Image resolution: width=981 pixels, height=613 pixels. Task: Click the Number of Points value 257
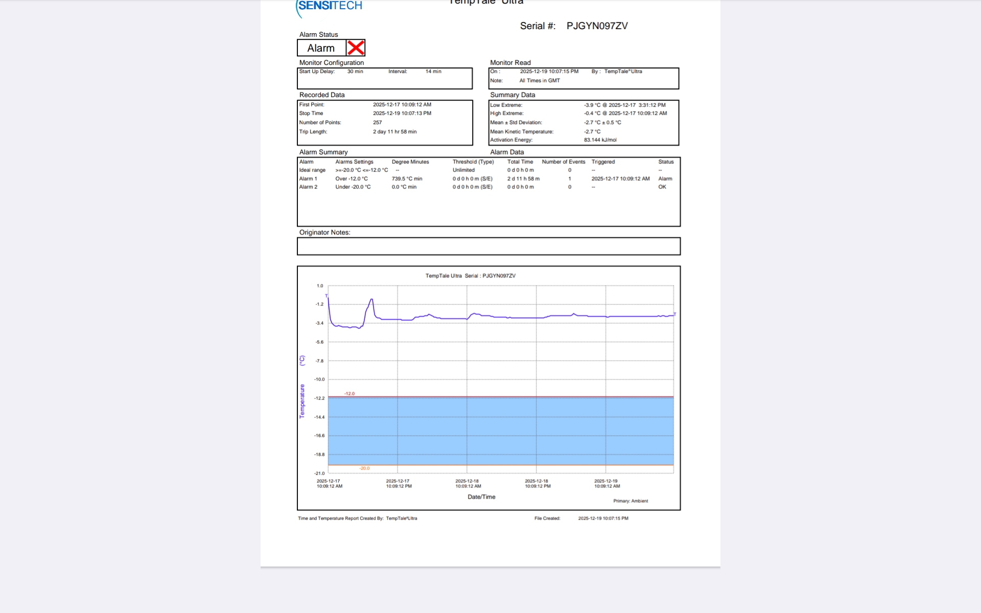click(x=377, y=123)
